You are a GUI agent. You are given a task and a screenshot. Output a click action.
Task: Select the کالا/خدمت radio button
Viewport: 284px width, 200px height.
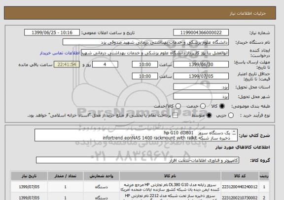178,106
